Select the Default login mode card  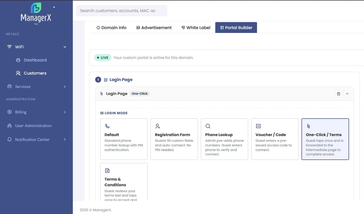pyautogui.click(x=124, y=139)
